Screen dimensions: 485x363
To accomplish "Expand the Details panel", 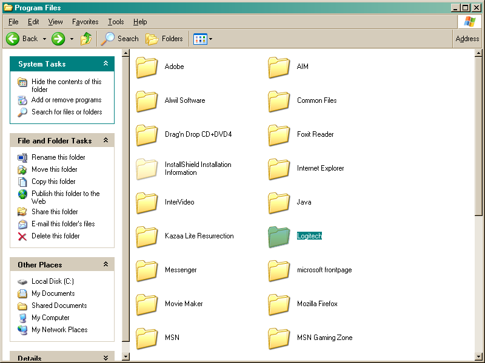I will [105, 358].
